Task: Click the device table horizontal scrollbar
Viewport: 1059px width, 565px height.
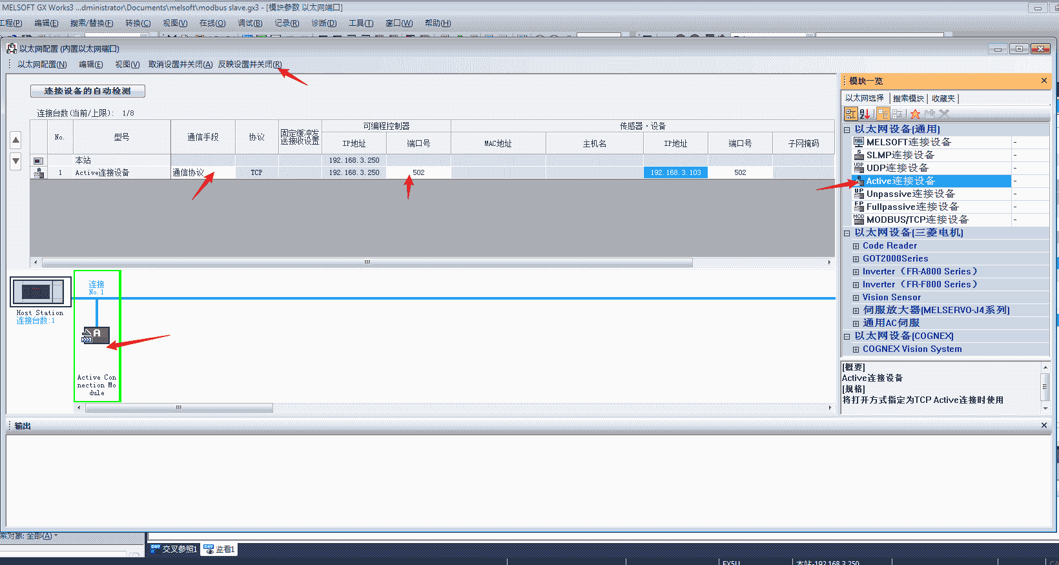Action: click(x=367, y=263)
